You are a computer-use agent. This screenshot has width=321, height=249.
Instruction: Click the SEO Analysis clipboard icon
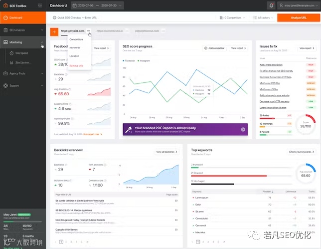(5, 30)
